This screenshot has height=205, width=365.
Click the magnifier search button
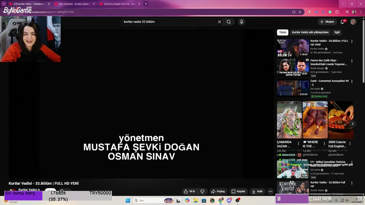(229, 22)
